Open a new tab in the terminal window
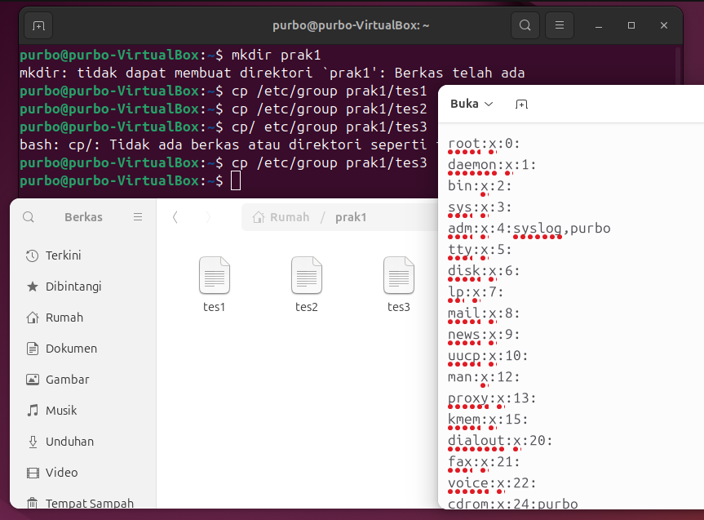The image size is (704, 520). [38, 25]
